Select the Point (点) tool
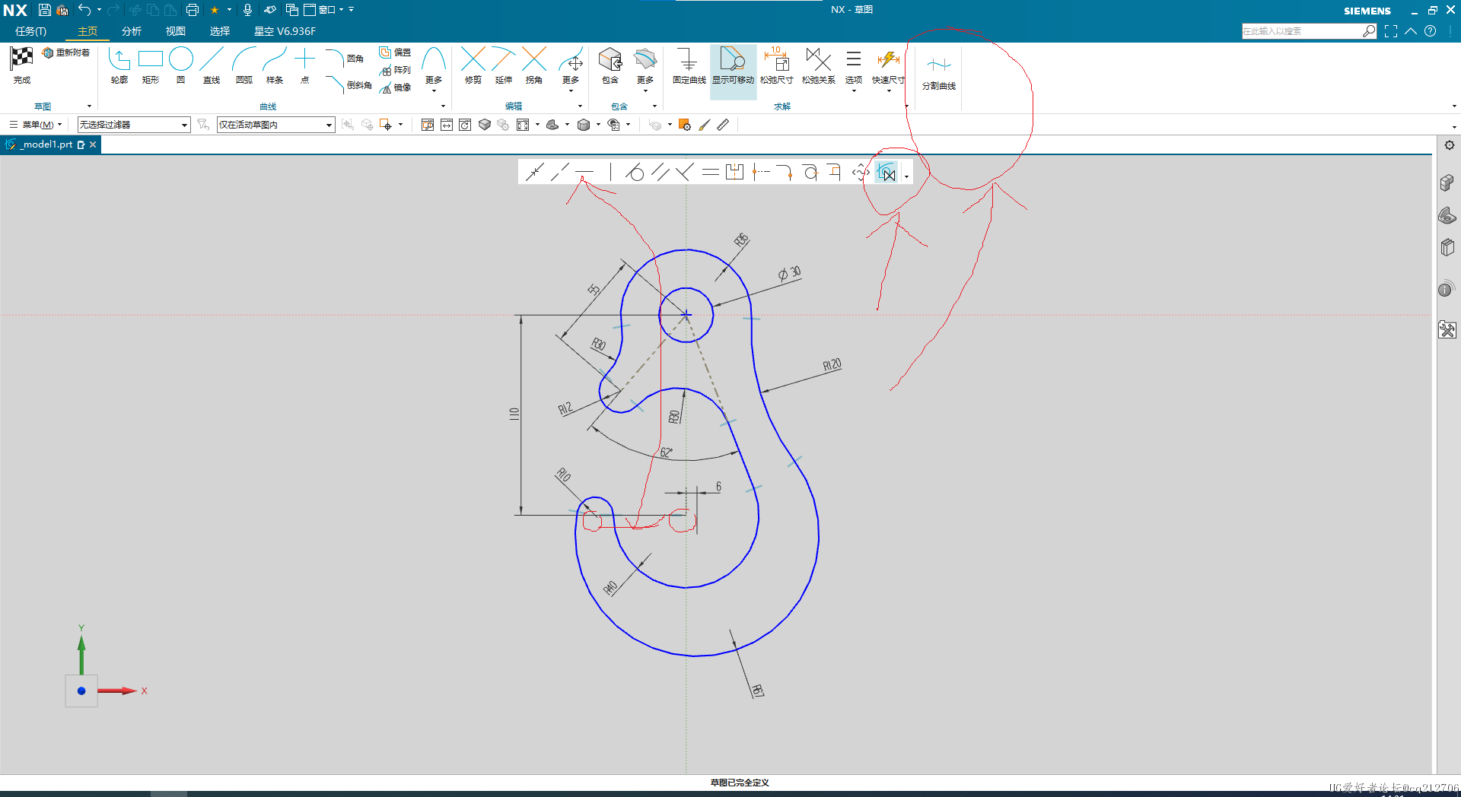Image resolution: width=1461 pixels, height=797 pixels. coord(304,65)
